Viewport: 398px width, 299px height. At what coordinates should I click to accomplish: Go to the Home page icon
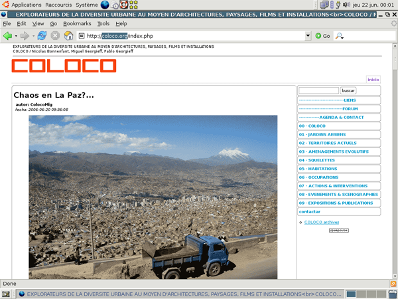(69, 35)
